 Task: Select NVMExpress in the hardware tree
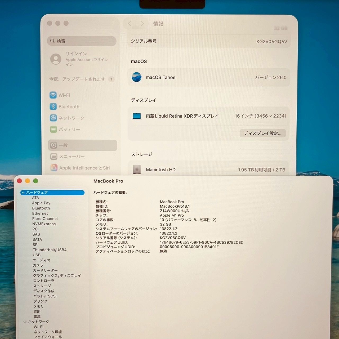tap(44, 224)
